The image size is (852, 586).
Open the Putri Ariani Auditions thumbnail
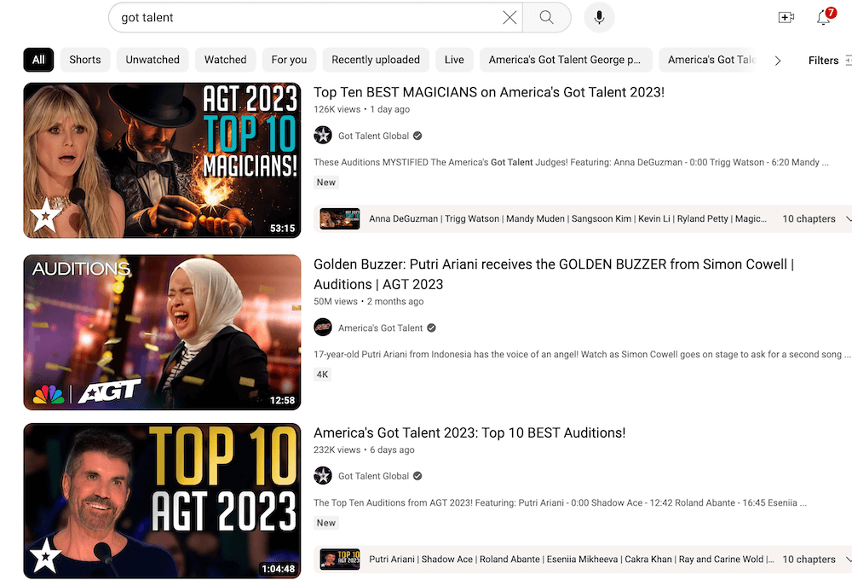pyautogui.click(x=162, y=333)
